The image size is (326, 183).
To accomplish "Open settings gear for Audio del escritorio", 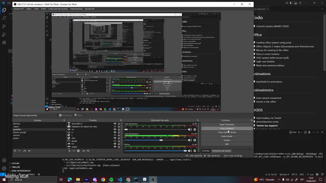I will click(x=195, y=129).
